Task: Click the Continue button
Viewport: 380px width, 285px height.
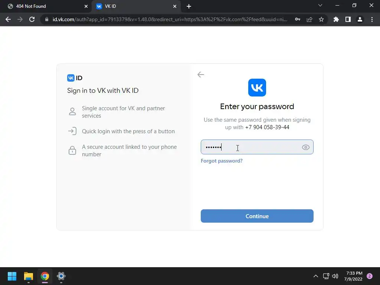Action: [257, 216]
